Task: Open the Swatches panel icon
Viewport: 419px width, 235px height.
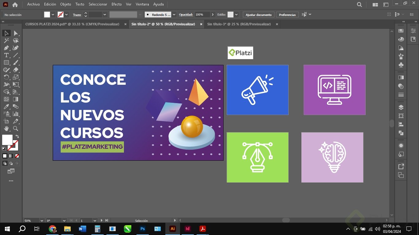Action: (401, 31)
